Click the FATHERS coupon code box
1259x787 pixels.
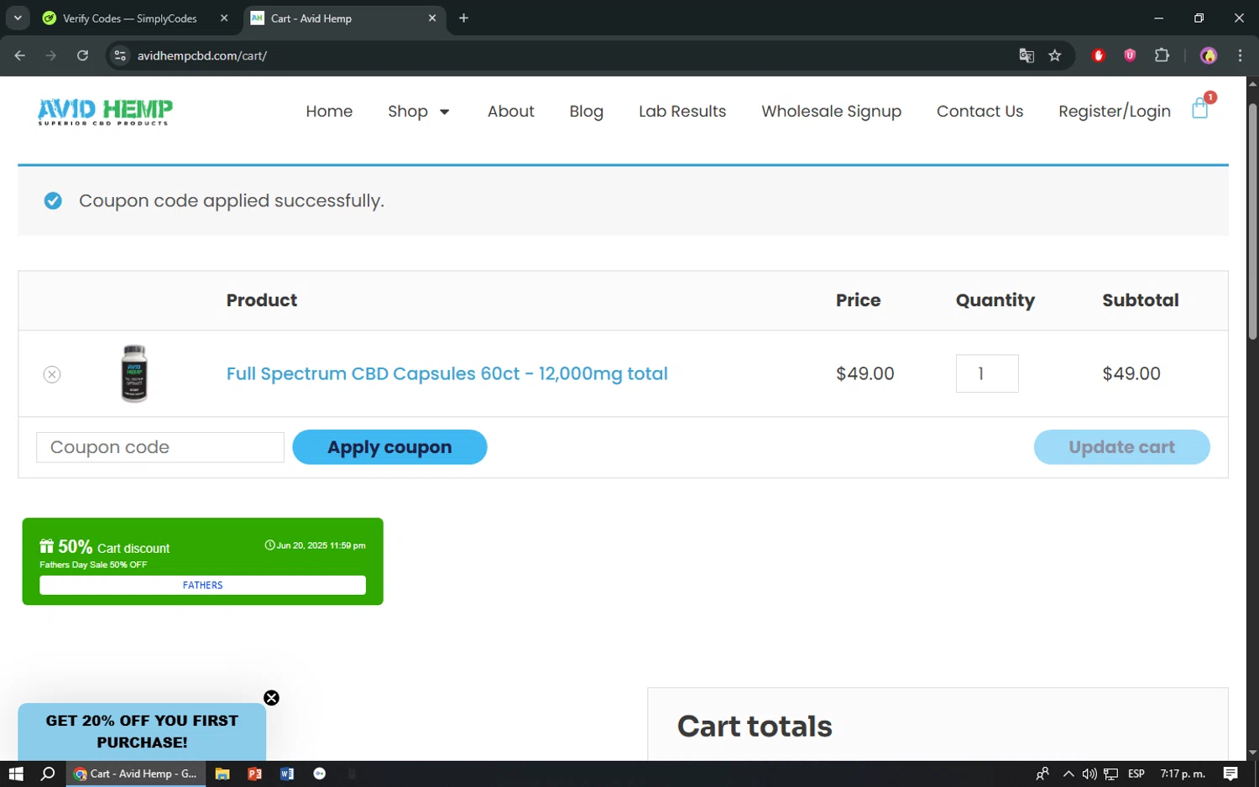[202, 585]
